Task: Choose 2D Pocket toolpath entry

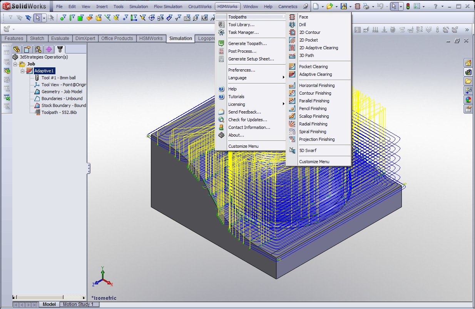Action: pos(308,40)
